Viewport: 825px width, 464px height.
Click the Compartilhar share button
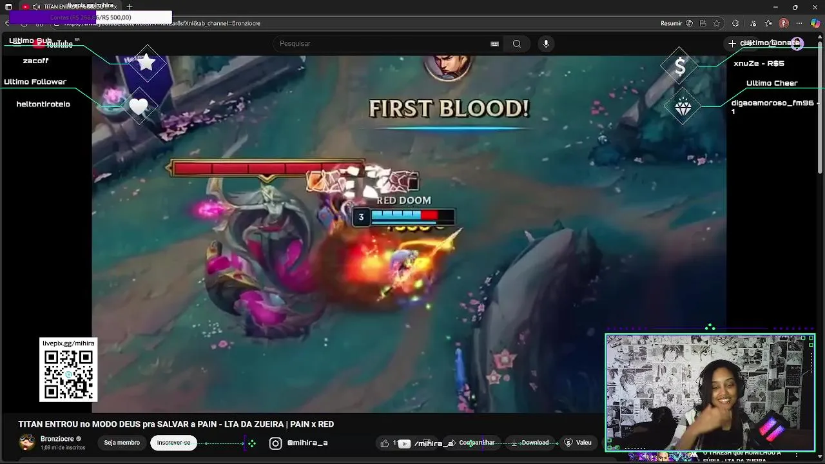click(x=477, y=443)
